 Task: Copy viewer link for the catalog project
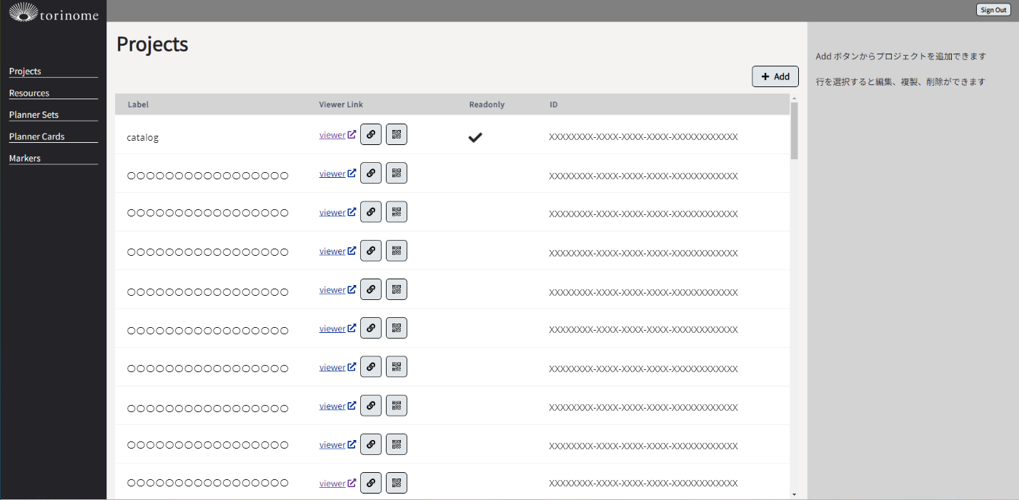tap(370, 134)
